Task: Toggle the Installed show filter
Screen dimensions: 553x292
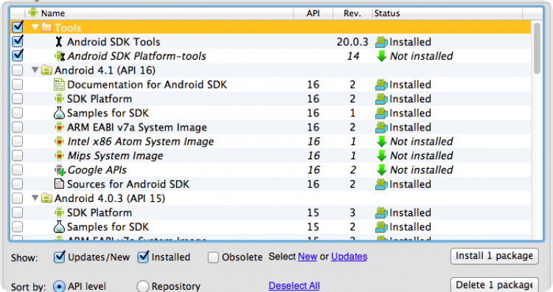Action: 143,257
